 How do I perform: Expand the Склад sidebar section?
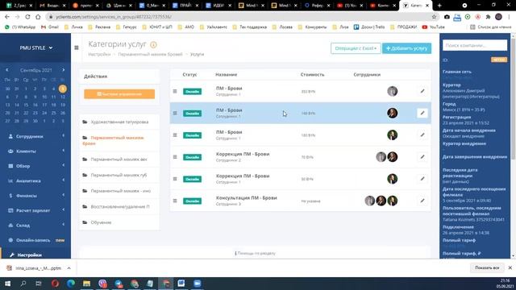point(35,225)
